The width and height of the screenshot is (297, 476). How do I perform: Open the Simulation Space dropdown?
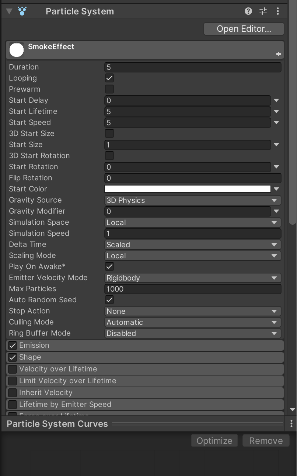point(193,222)
